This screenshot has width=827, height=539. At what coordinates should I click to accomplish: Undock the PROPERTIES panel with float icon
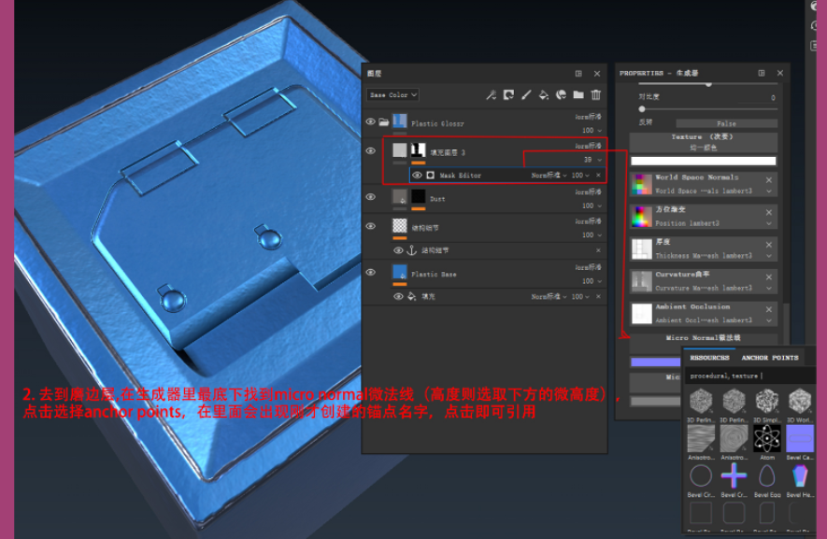click(762, 73)
